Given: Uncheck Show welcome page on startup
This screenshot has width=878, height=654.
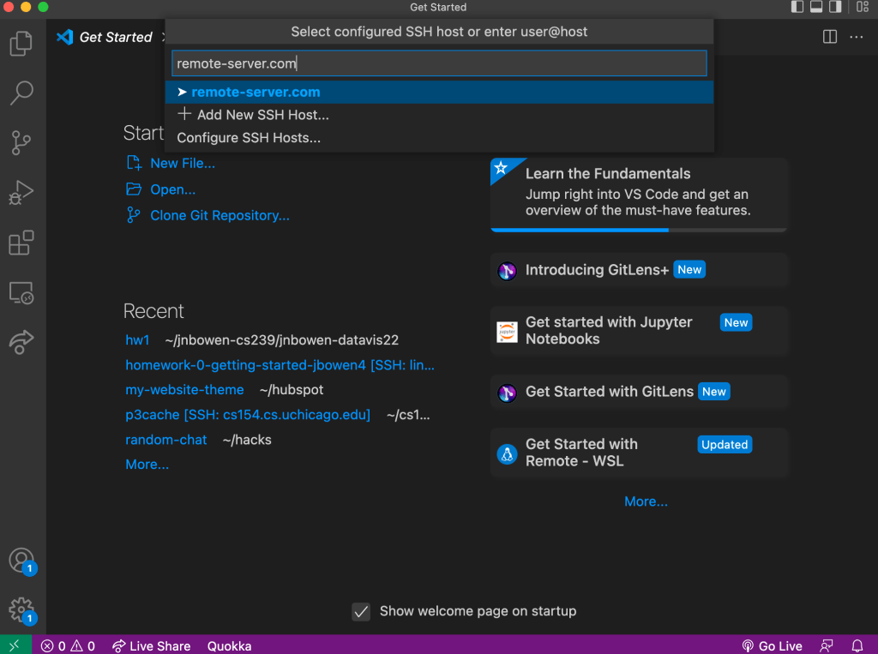Looking at the screenshot, I should [361, 611].
